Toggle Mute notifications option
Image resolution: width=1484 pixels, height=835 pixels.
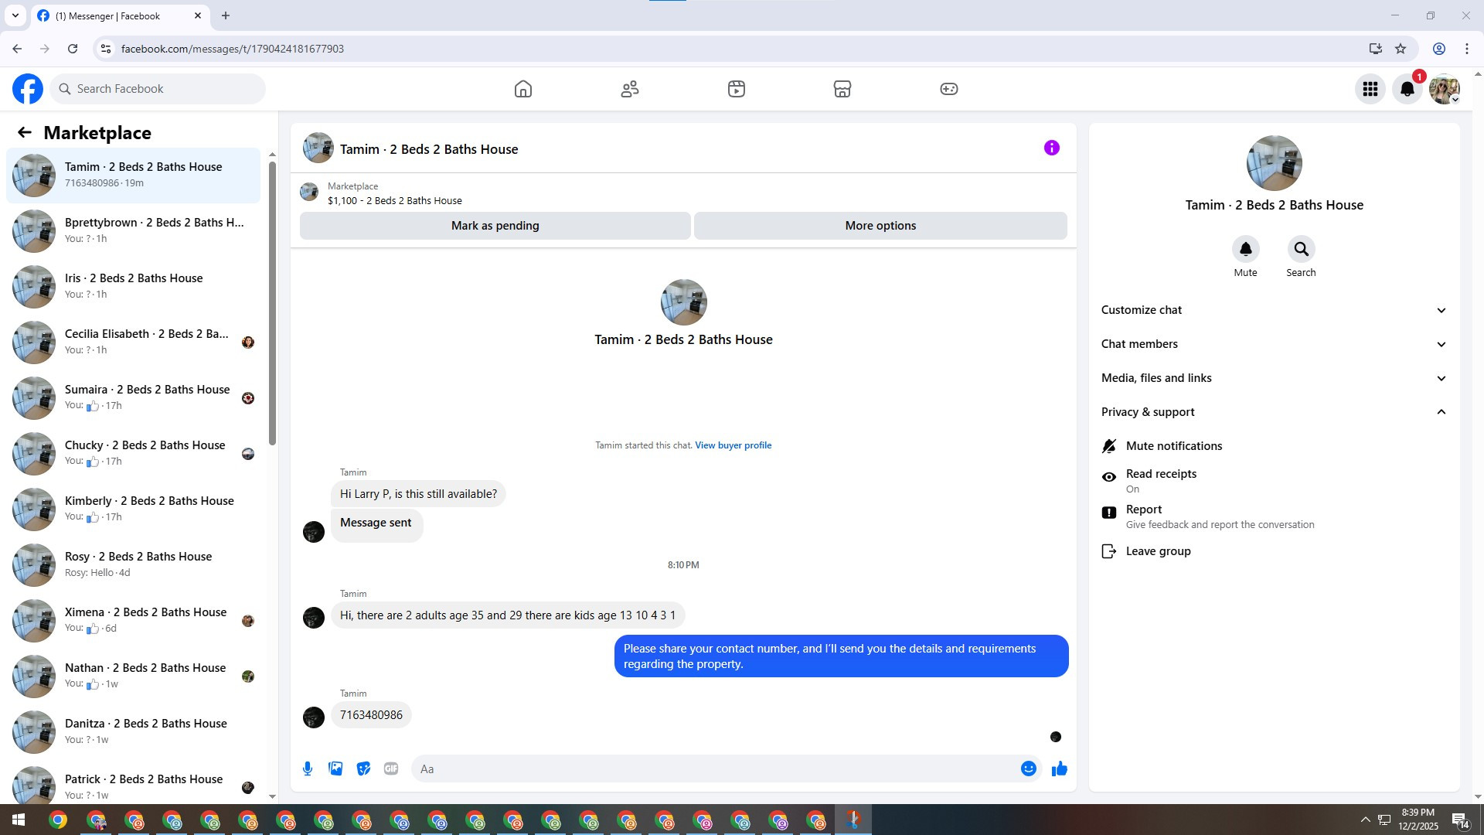pos(1173,446)
